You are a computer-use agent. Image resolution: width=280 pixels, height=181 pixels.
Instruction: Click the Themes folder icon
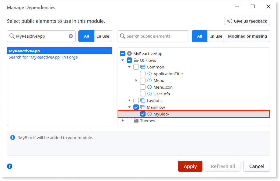[x=136, y=121]
